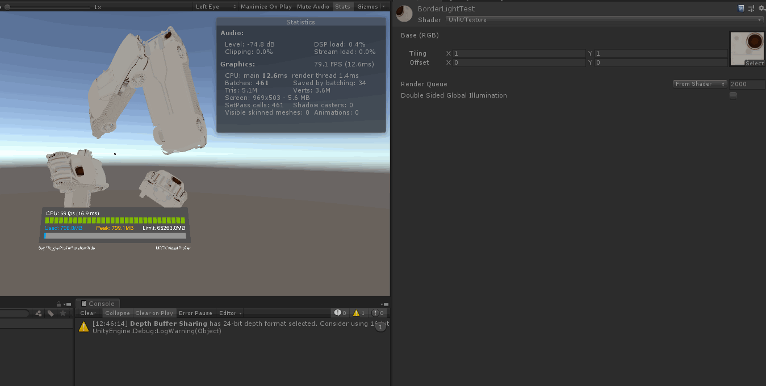766x386 pixels.
Task: Open the Console panel options menu
Action: 384,304
